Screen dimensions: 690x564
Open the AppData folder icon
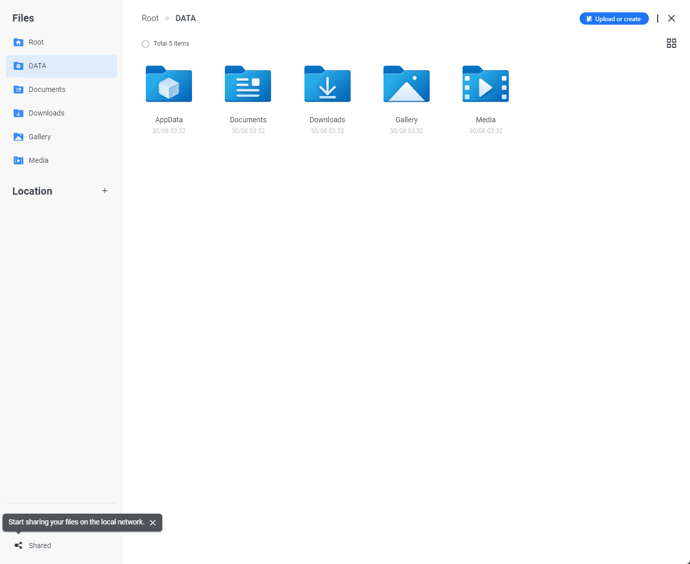(169, 84)
